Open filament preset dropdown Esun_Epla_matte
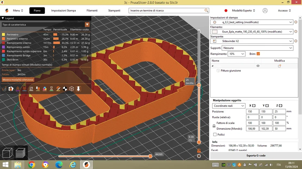Screen dimensions: 302x169 click(252, 31)
